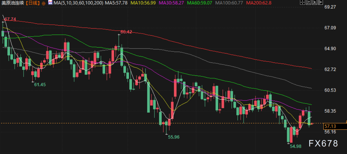Image resolution: width=347 pixels, height=154 pixels.
Task: Open the chart indicator icon before MA
Action: pos(50,3)
